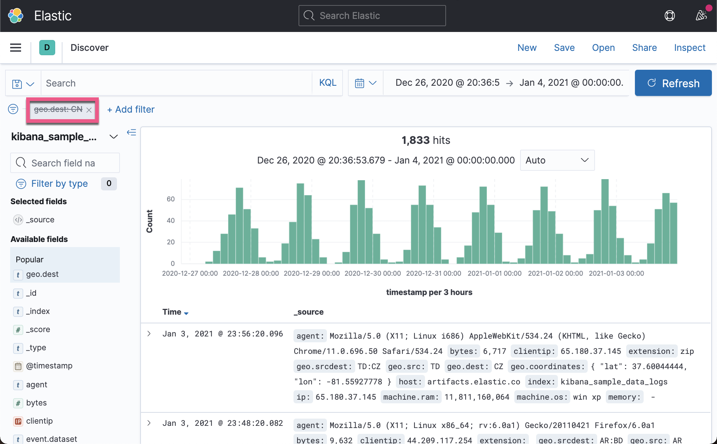Open the Auto histogram interval dropdown

pos(557,160)
